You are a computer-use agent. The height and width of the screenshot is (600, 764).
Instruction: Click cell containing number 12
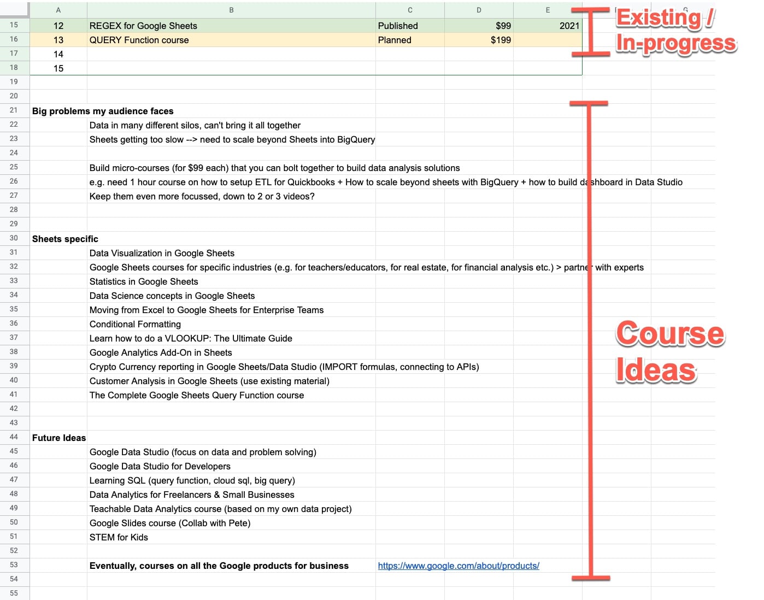[58, 26]
